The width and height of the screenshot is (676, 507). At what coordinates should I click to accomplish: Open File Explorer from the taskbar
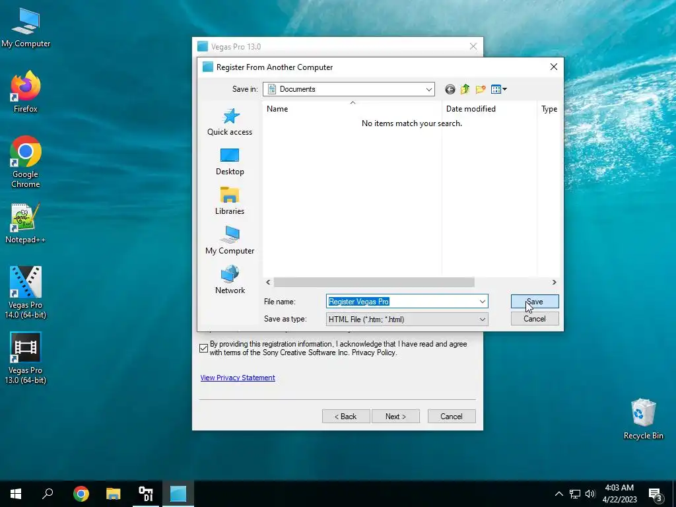tap(114, 494)
